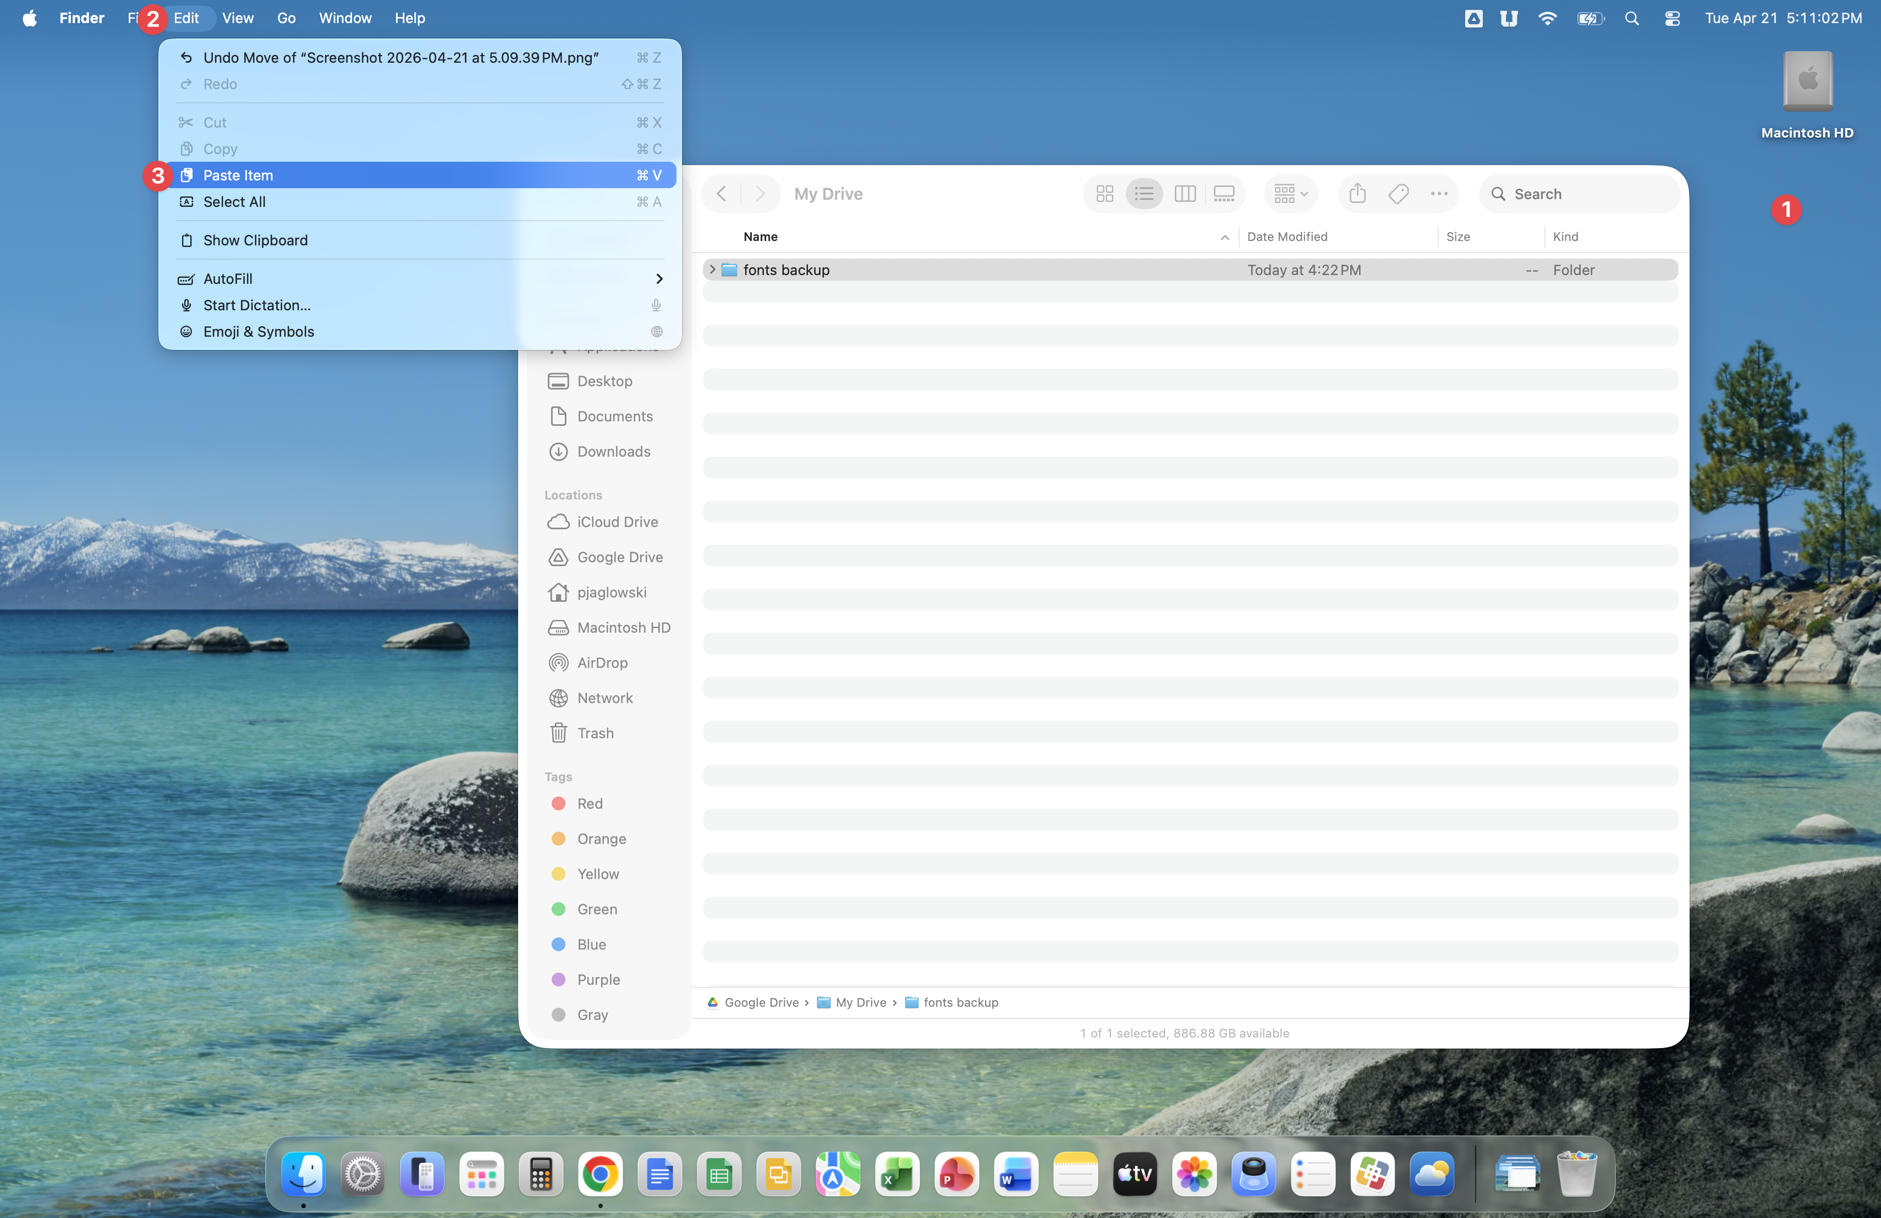Sort by Date Modified column header
Screen dimensions: 1881x1218
pos(1286,237)
